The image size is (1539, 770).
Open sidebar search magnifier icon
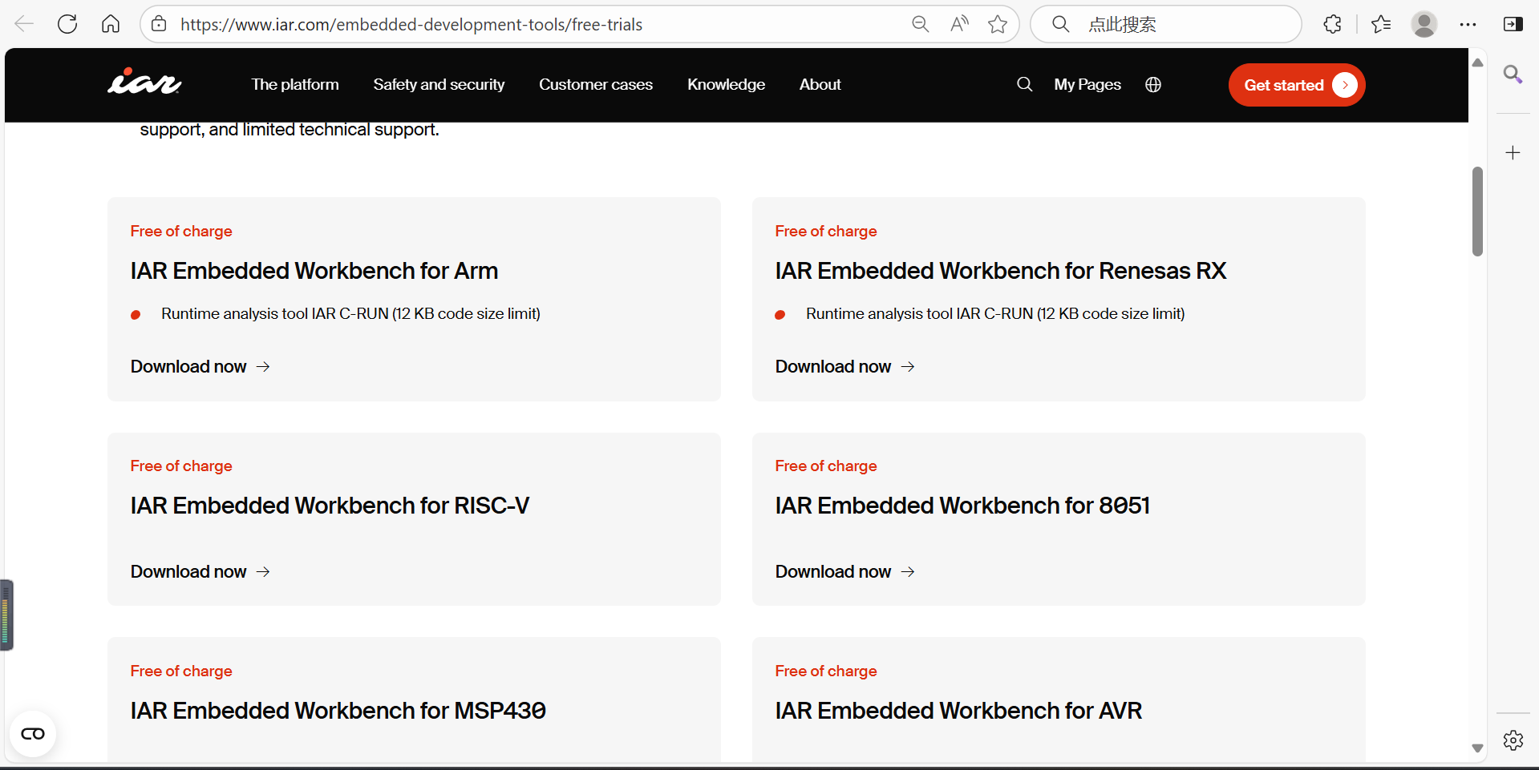pyautogui.click(x=1513, y=75)
